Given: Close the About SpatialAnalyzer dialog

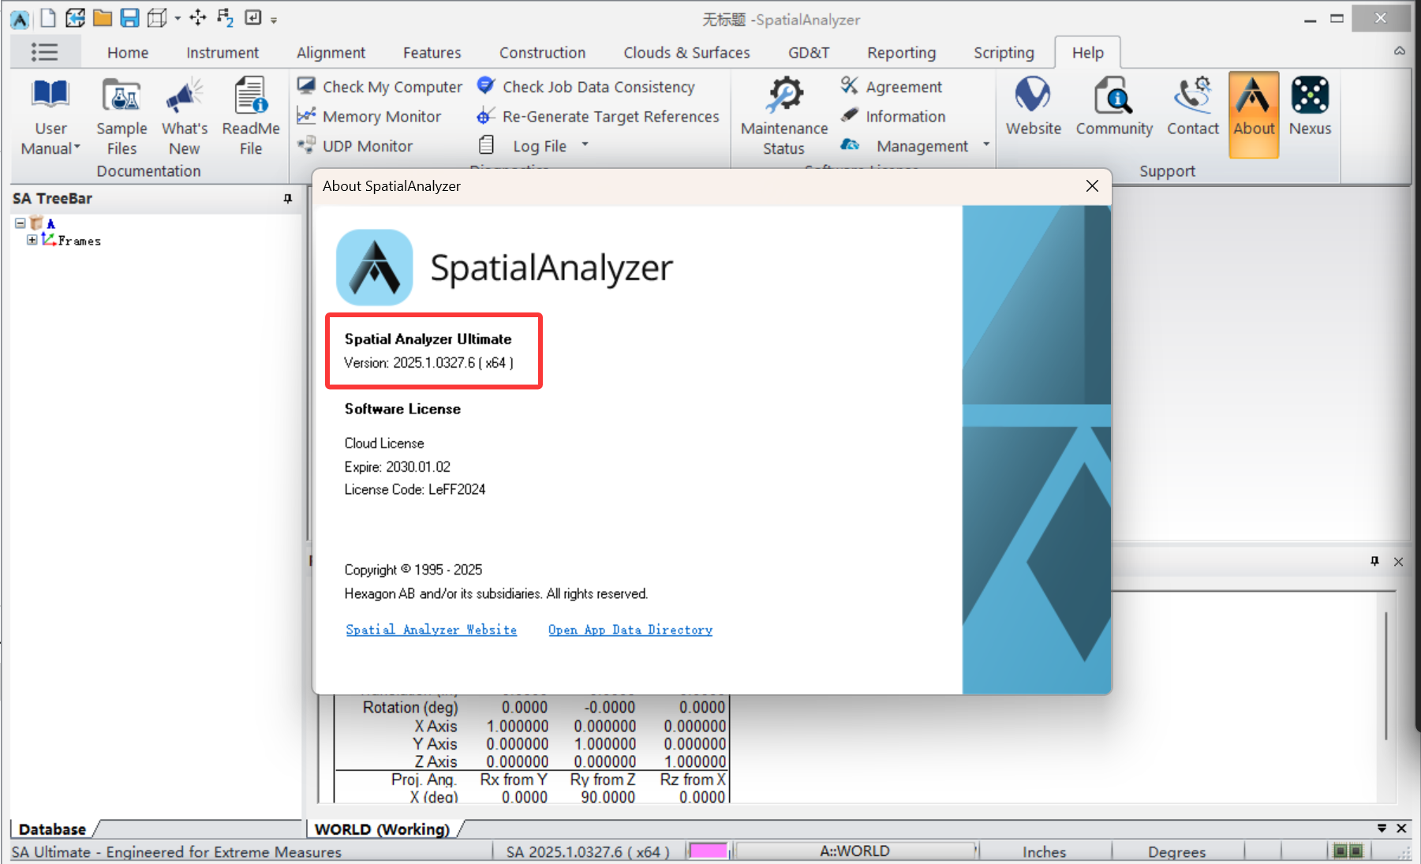Looking at the screenshot, I should point(1092,186).
